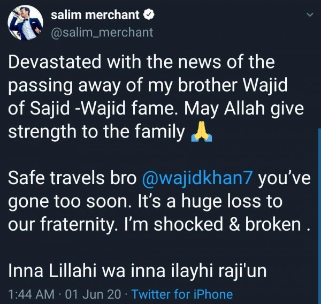Screen dimensions: 321x304
Task: Open the @wajidkhan7 mention
Action: point(196,178)
